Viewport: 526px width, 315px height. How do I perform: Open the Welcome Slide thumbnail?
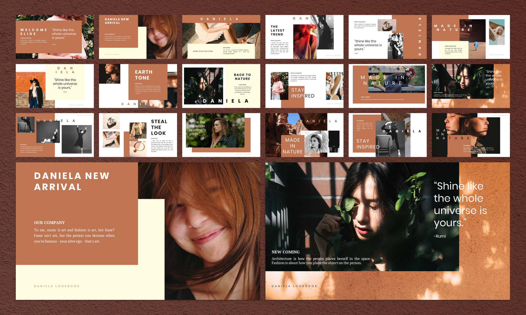tap(54, 36)
